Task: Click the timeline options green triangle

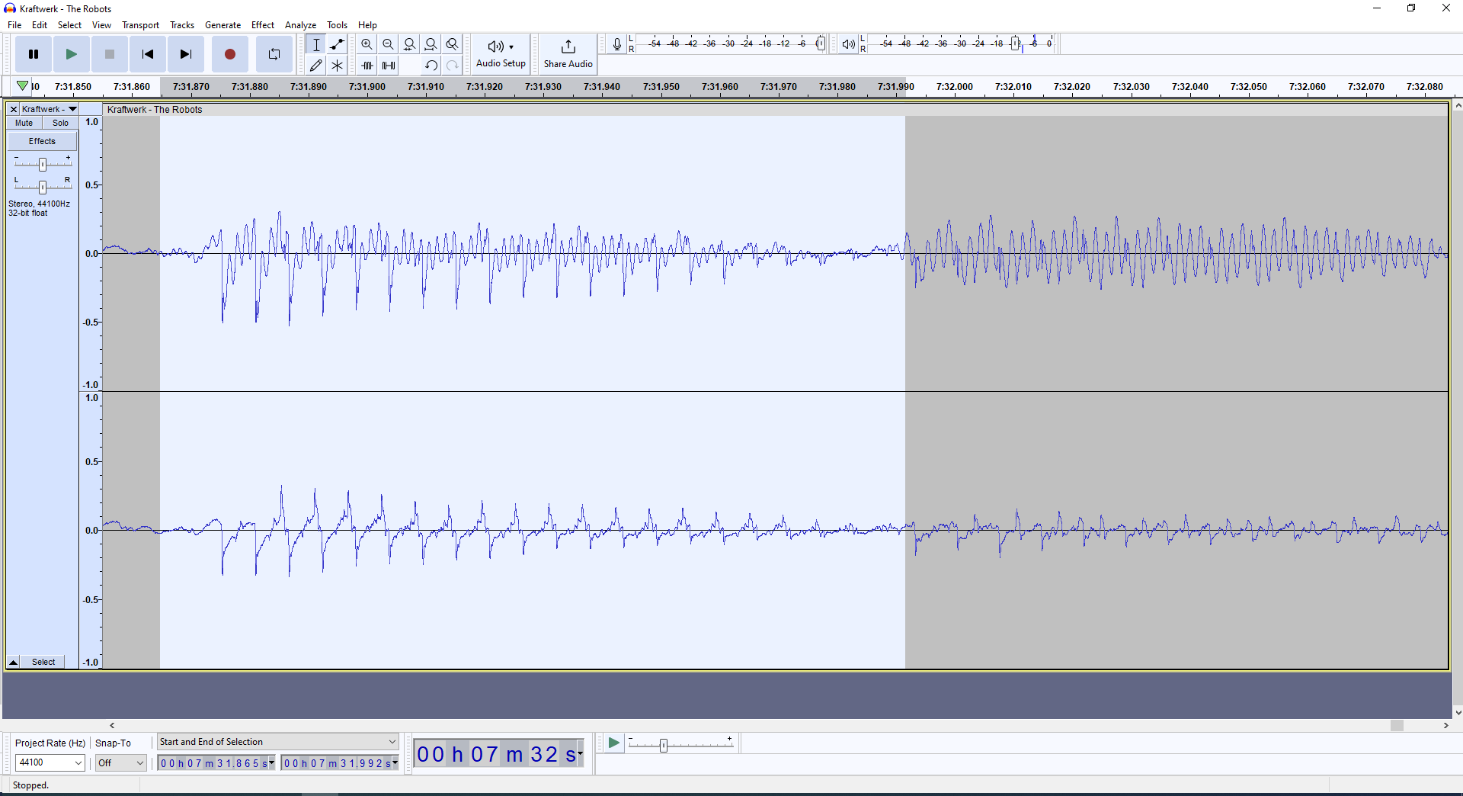Action: (23, 86)
